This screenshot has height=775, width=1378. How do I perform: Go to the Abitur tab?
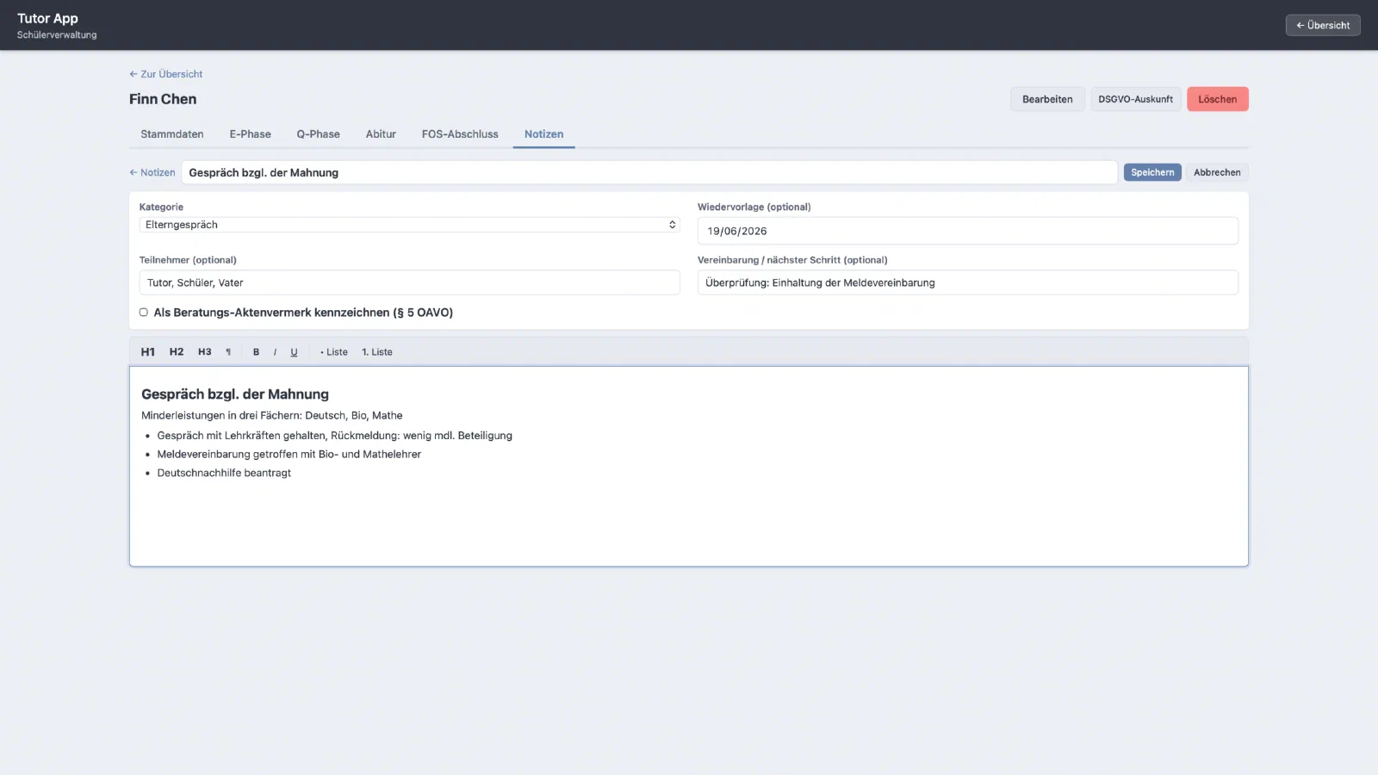(381, 134)
